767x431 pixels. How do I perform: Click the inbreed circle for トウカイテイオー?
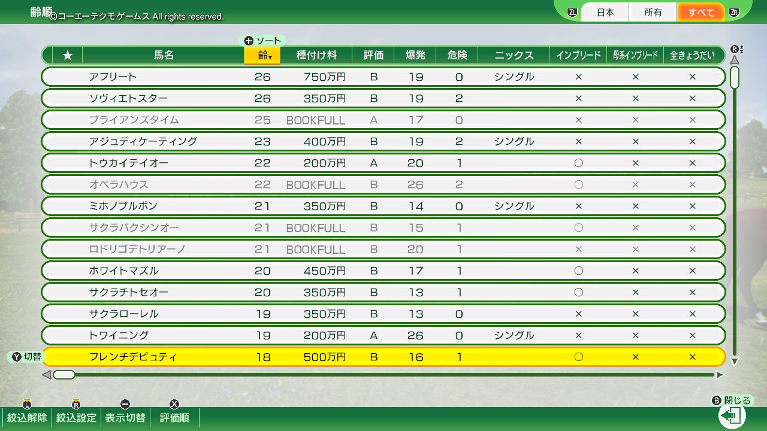click(578, 163)
